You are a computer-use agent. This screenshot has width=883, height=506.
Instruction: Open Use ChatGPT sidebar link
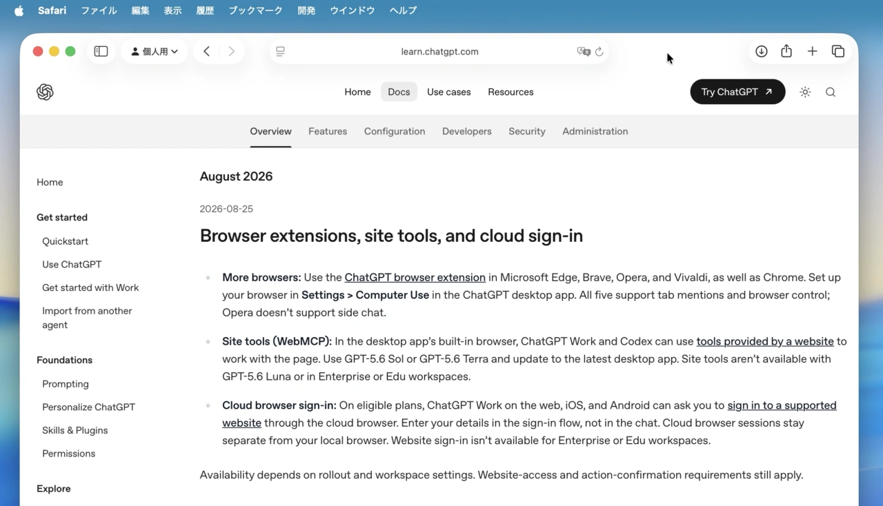tap(72, 264)
